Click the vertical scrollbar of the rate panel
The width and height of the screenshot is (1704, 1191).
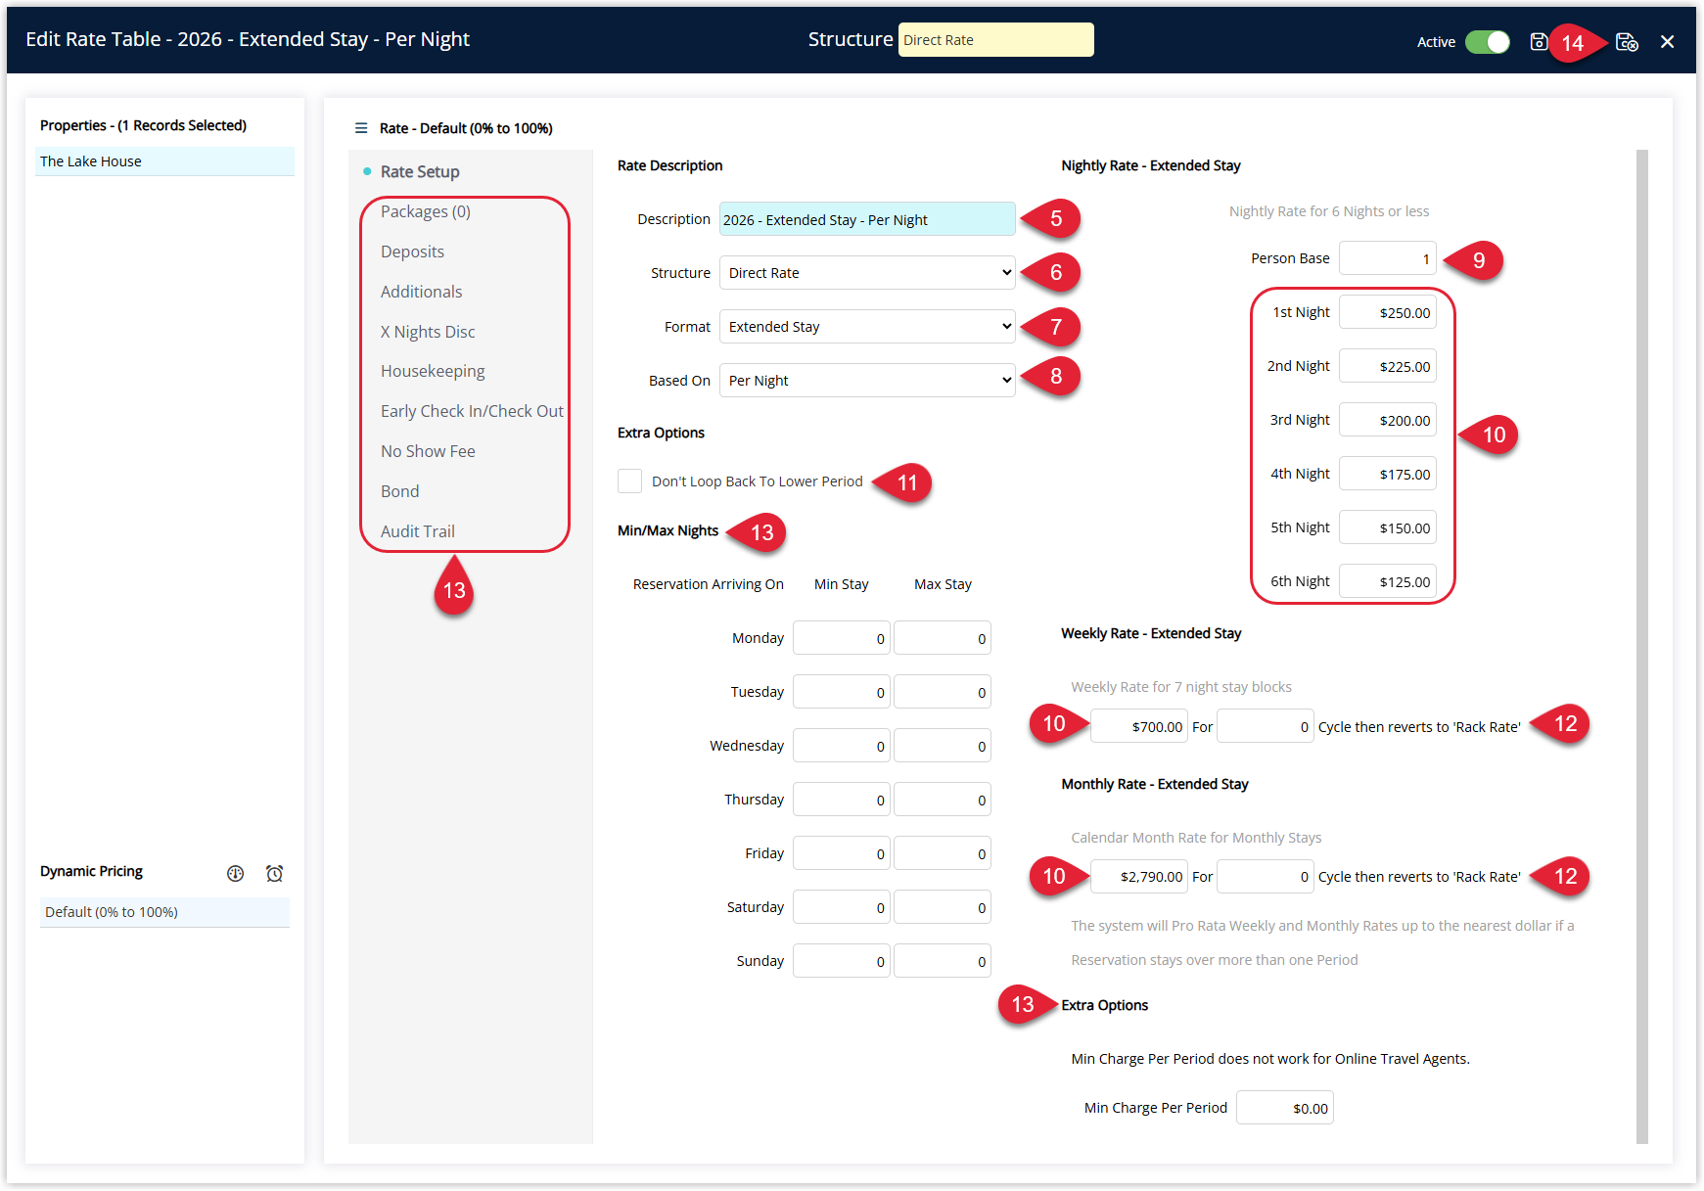(1642, 646)
